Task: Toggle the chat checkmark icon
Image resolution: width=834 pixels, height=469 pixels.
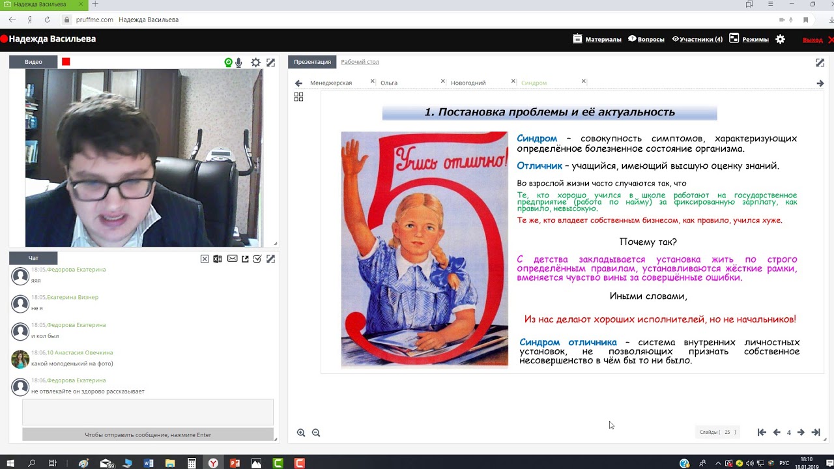Action: [x=257, y=259]
